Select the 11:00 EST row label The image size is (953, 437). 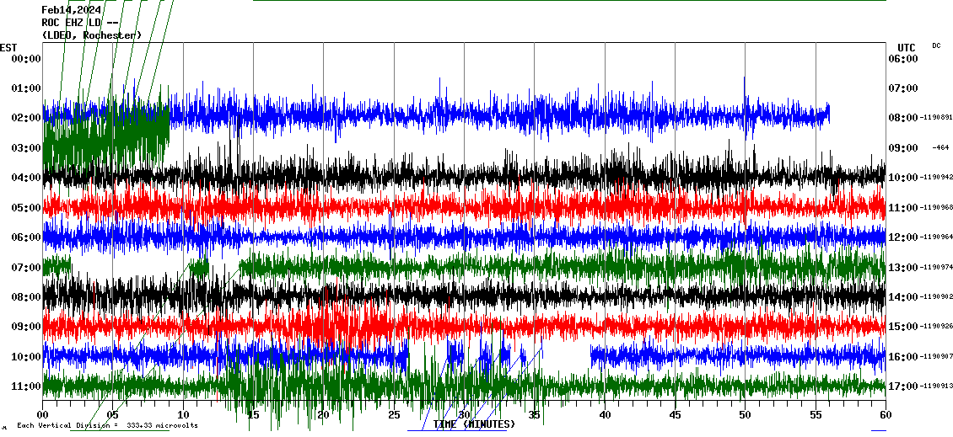(26, 386)
